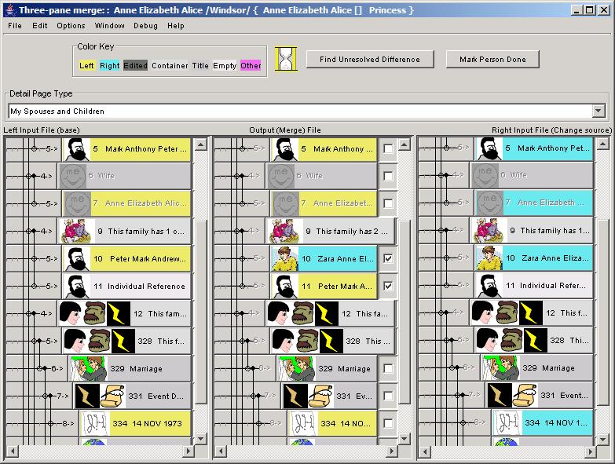Open the Options menu
Screen dimensions: 615x464
[71, 26]
